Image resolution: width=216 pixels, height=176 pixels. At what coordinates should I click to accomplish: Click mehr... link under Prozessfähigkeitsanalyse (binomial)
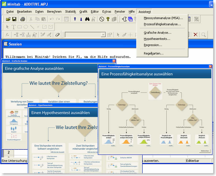coord(131,146)
